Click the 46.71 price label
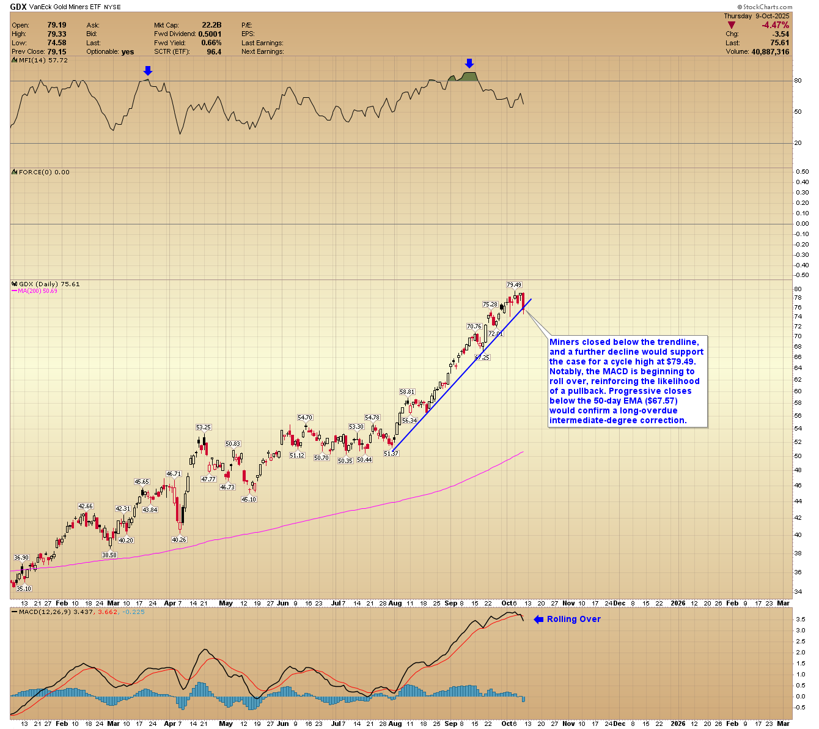 point(174,474)
